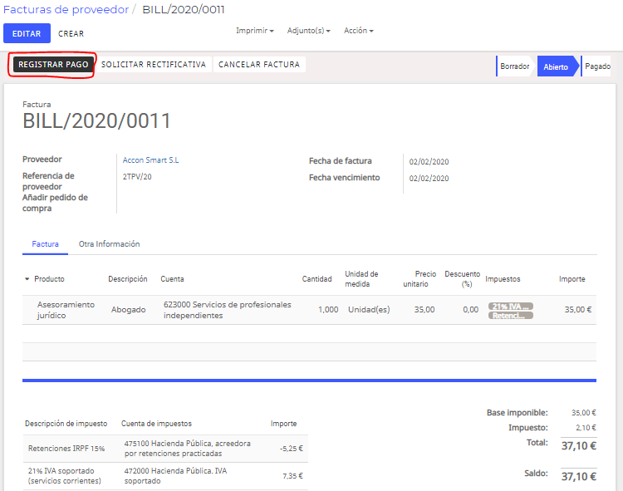Click the Retención tax tag
623x491 pixels.
click(x=511, y=316)
